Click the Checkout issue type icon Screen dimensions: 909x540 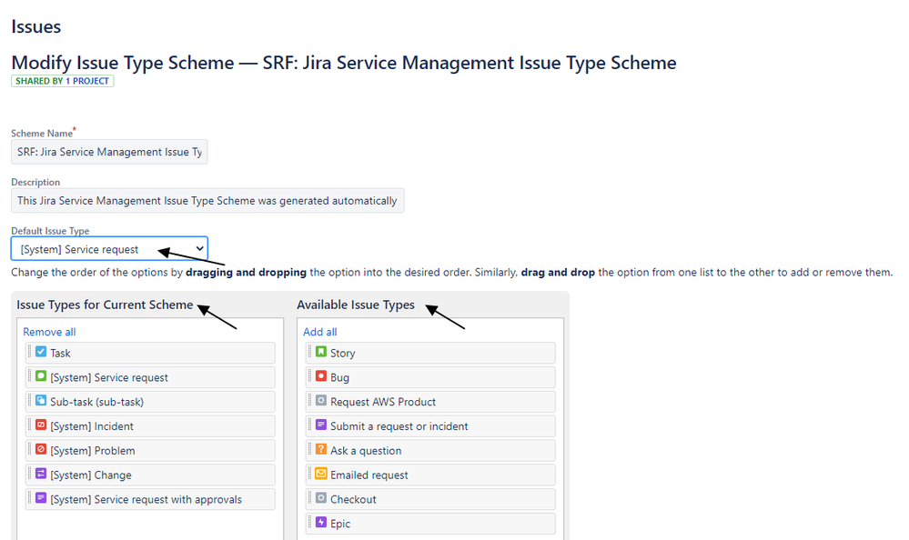[320, 497]
